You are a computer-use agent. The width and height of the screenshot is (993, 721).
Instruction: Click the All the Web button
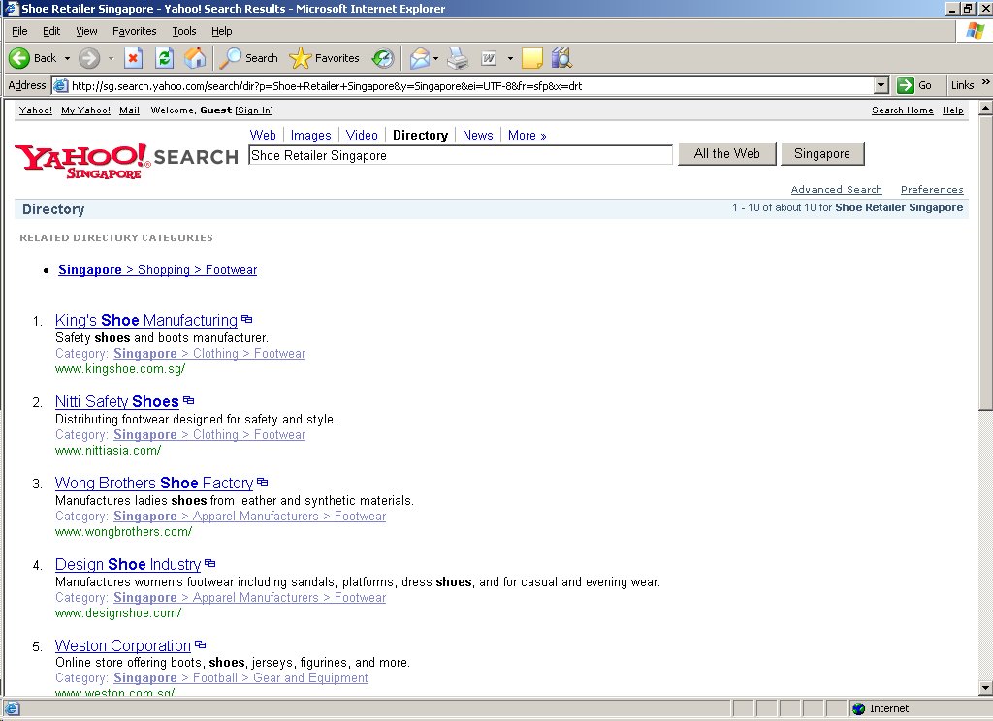[726, 153]
